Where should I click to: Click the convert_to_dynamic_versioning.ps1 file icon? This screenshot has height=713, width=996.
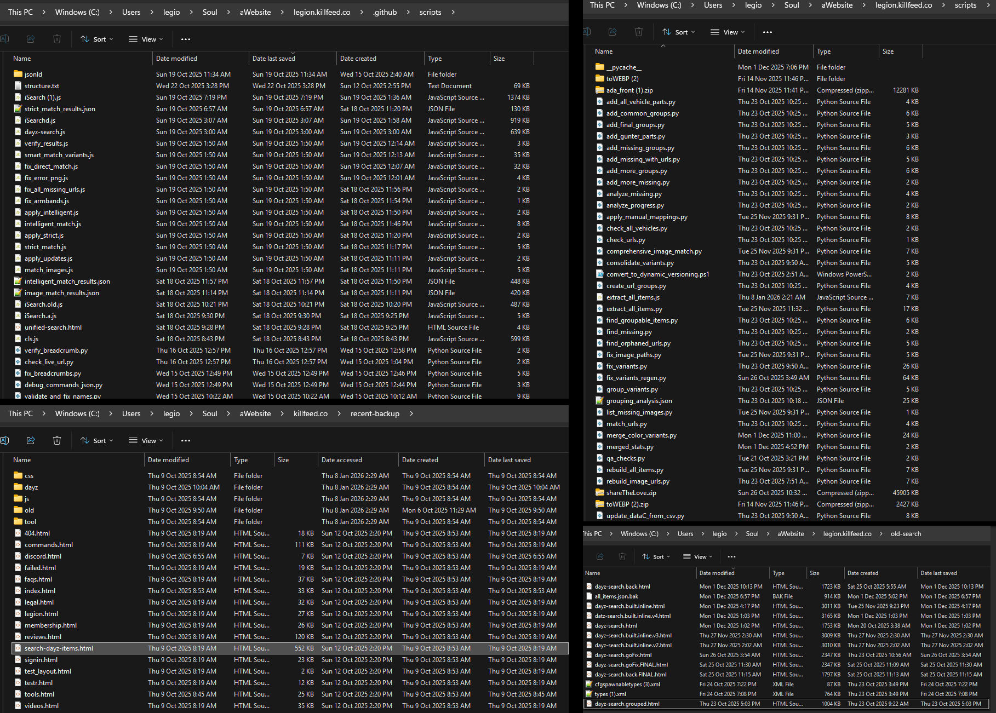point(600,274)
